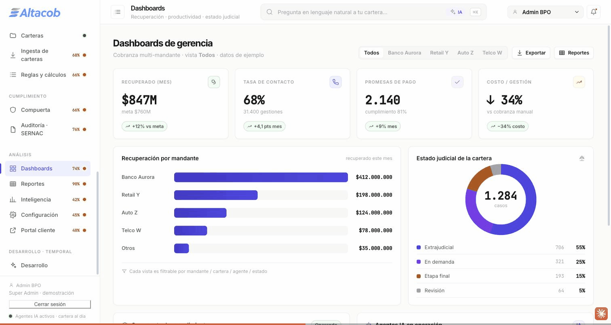The image size is (611, 325).
Task: Click the +12% vs meta badge
Action: click(x=144, y=126)
